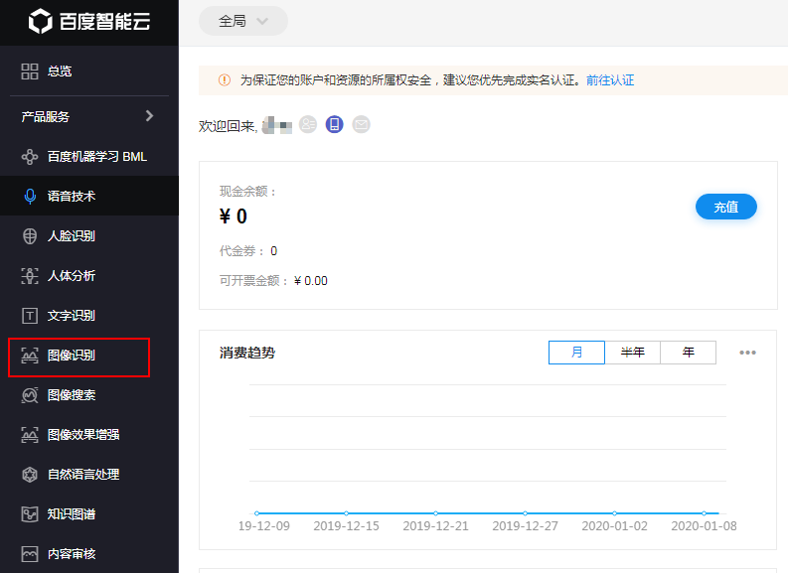The height and width of the screenshot is (573, 788).
Task: Open the 全局 region dropdown
Action: [243, 21]
